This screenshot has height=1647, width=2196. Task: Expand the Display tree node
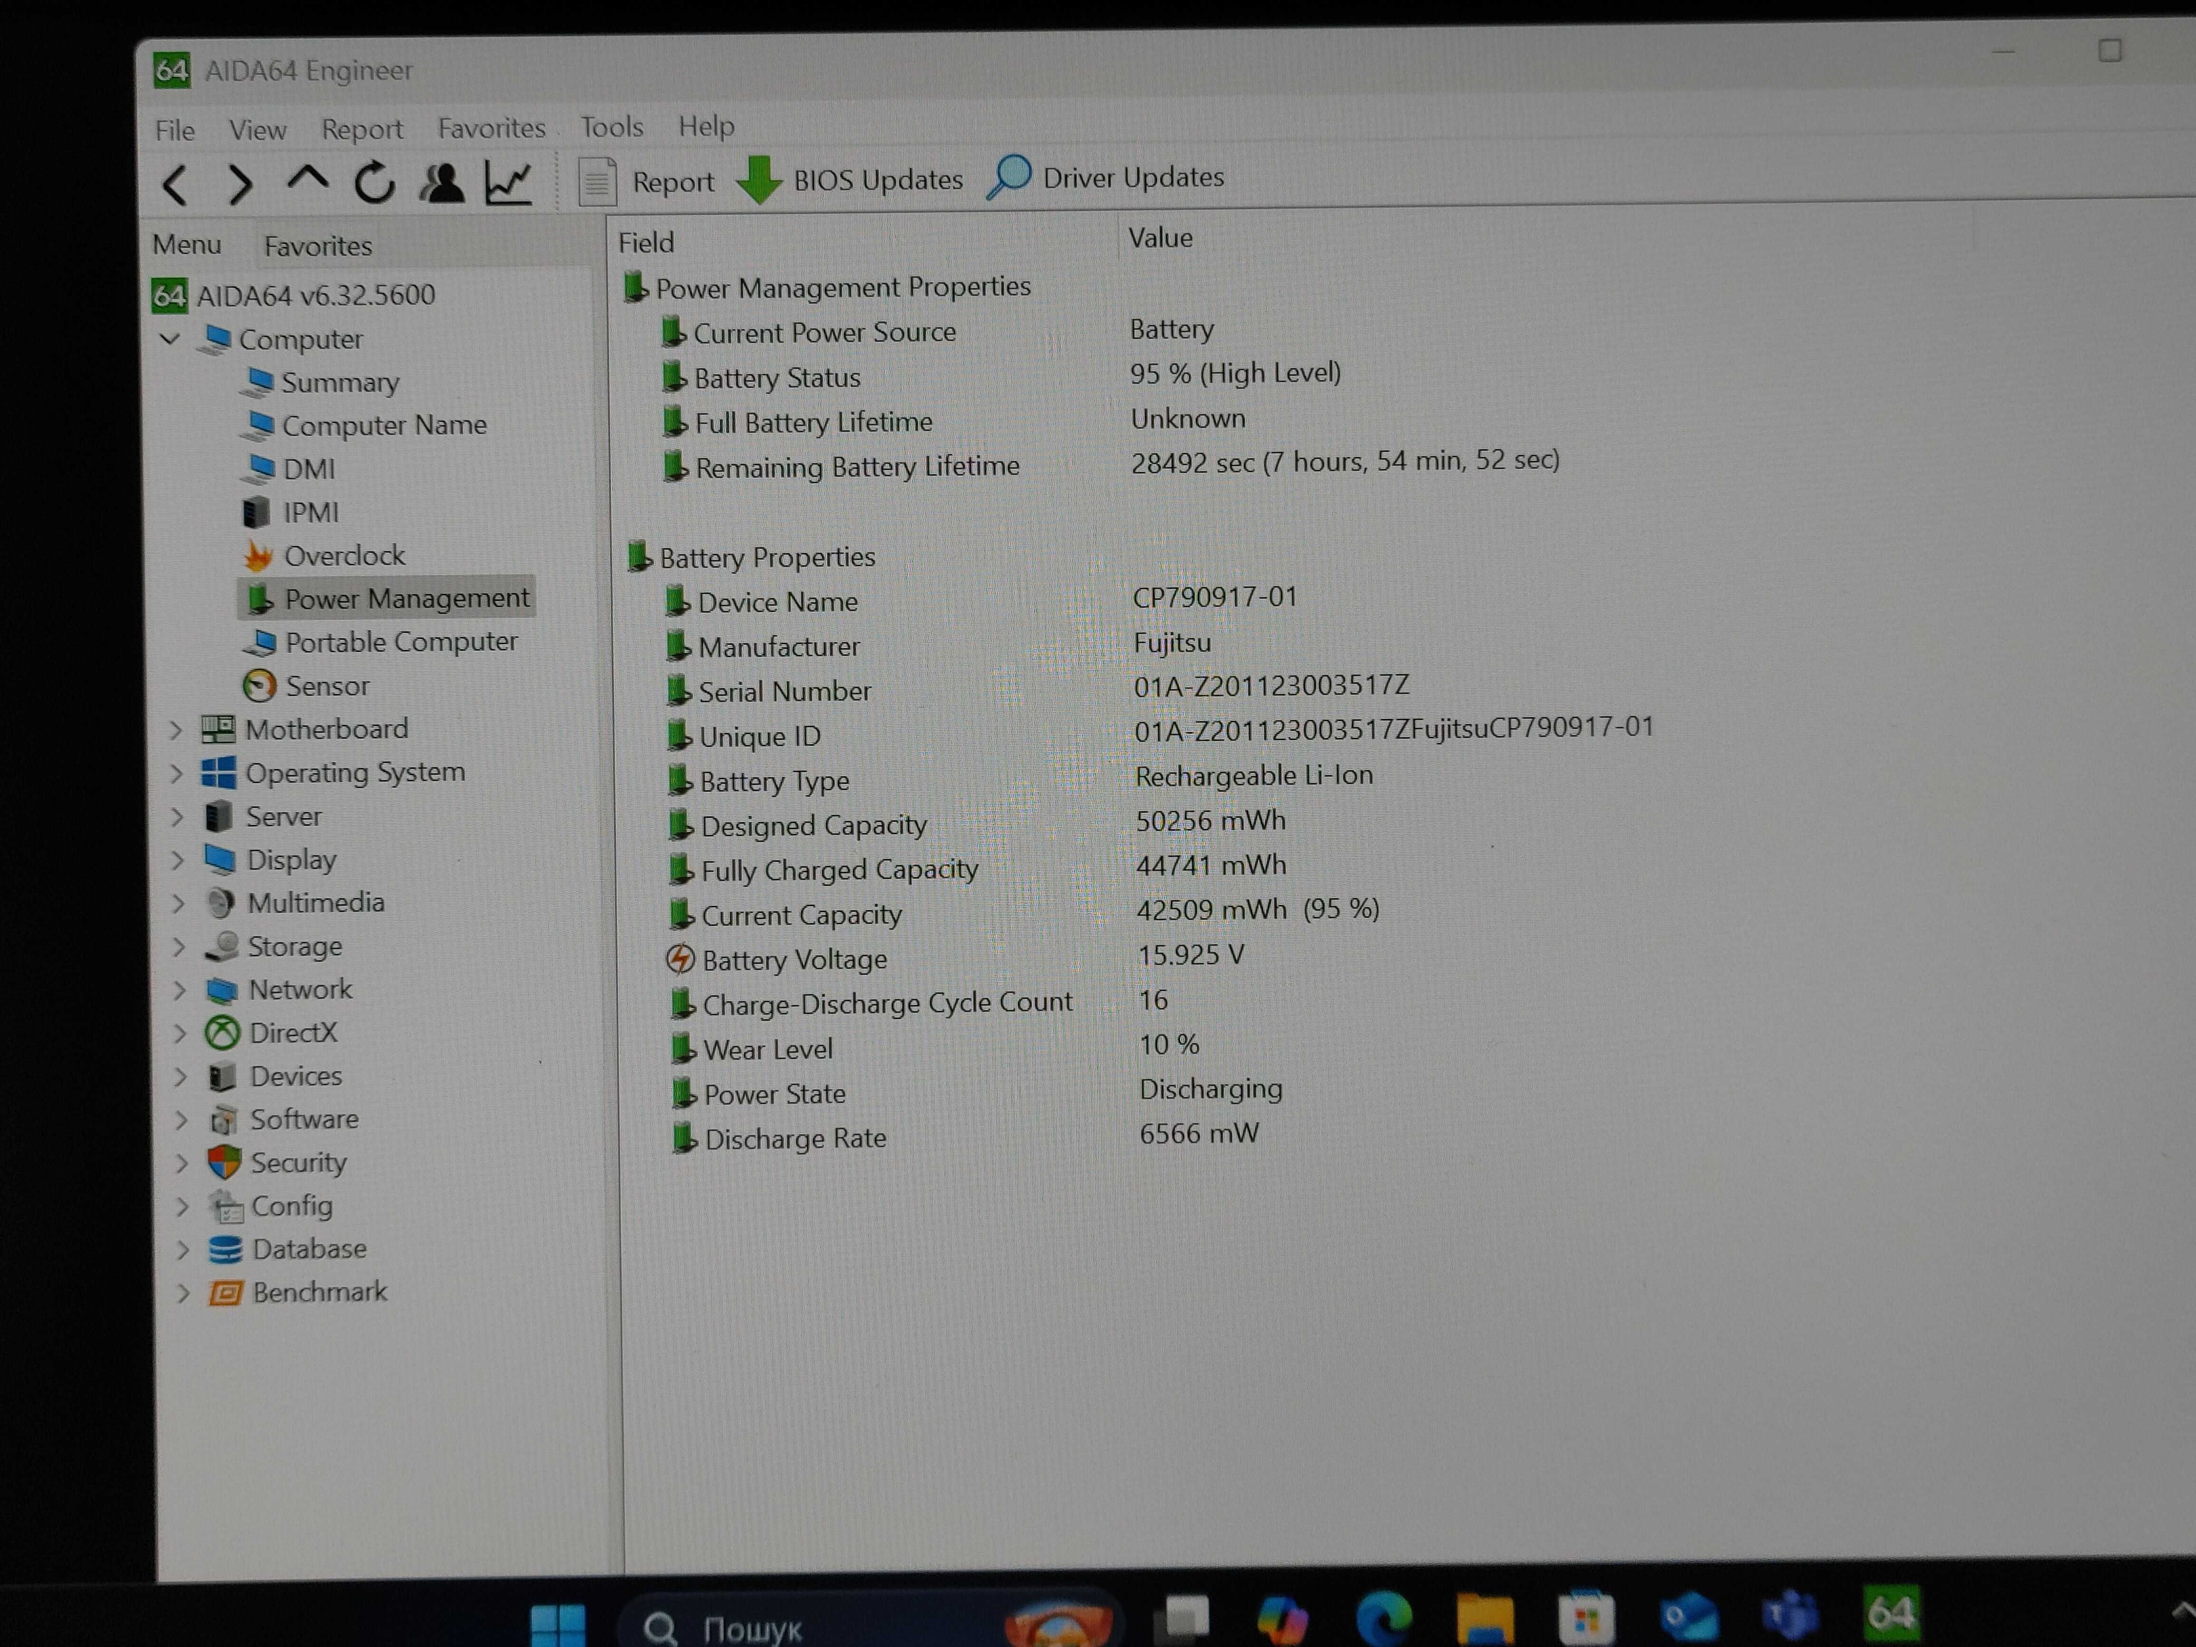point(178,860)
